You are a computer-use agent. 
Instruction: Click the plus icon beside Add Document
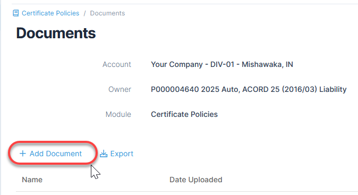23,154
